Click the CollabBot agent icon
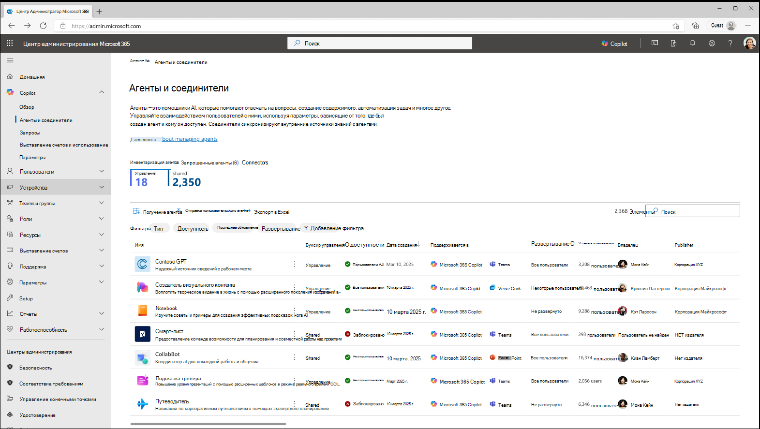Viewport: 760px width, 429px height. click(x=142, y=358)
